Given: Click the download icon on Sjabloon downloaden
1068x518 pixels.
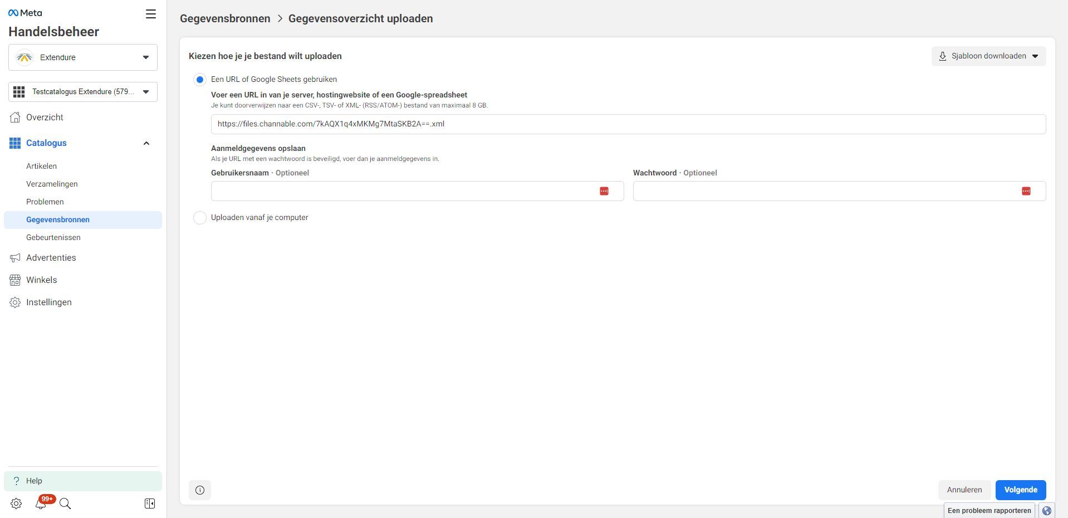Looking at the screenshot, I should pos(943,56).
